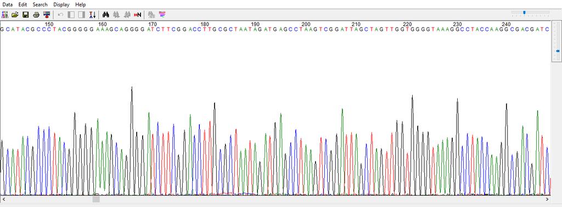Click position number 170 on the ruler
This screenshot has height=207, width=562.
(153, 24)
